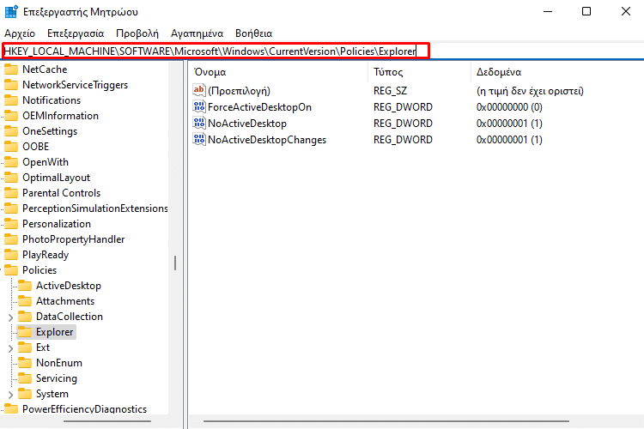Click the tree pane horizontal scrollbar
Image resolution: width=644 pixels, height=429 pixels.
[x=107, y=421]
